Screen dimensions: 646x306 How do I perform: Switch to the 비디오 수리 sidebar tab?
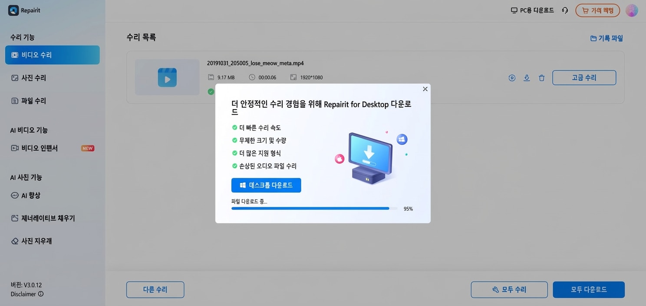click(x=35, y=55)
